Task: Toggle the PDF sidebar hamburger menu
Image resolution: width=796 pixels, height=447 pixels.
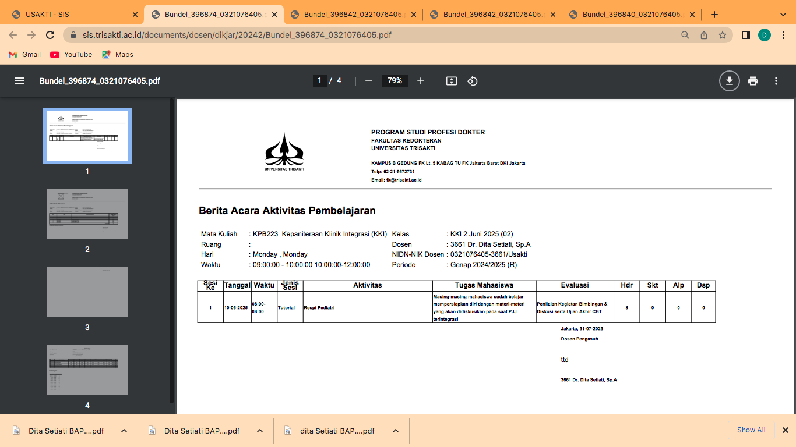Action: pos(20,81)
